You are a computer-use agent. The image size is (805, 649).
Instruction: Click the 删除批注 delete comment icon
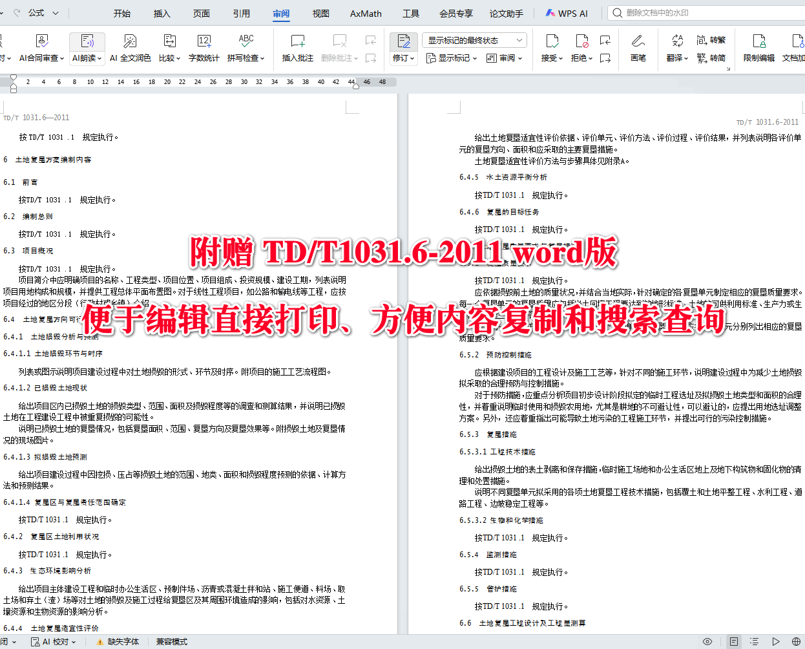coord(340,41)
